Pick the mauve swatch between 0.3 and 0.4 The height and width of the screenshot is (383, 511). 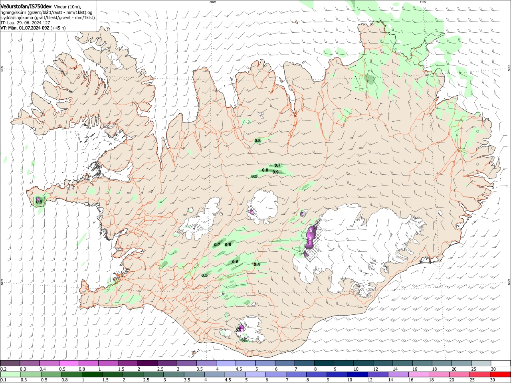(30, 363)
